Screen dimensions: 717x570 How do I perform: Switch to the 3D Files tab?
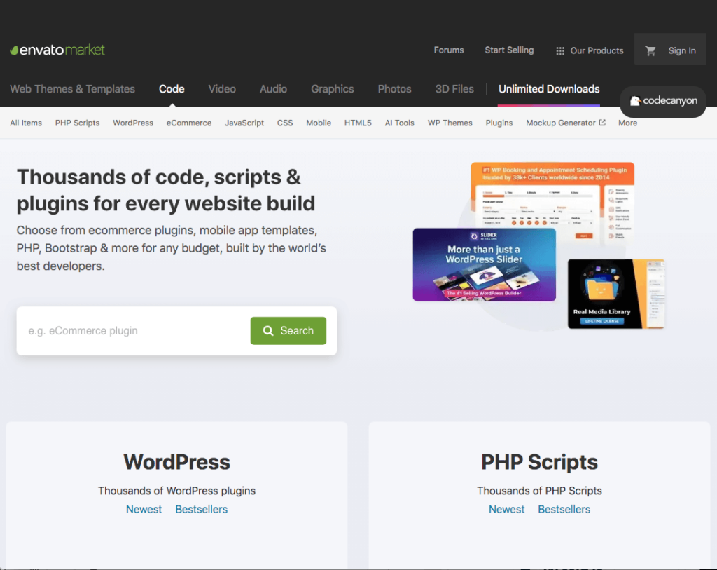click(x=454, y=89)
